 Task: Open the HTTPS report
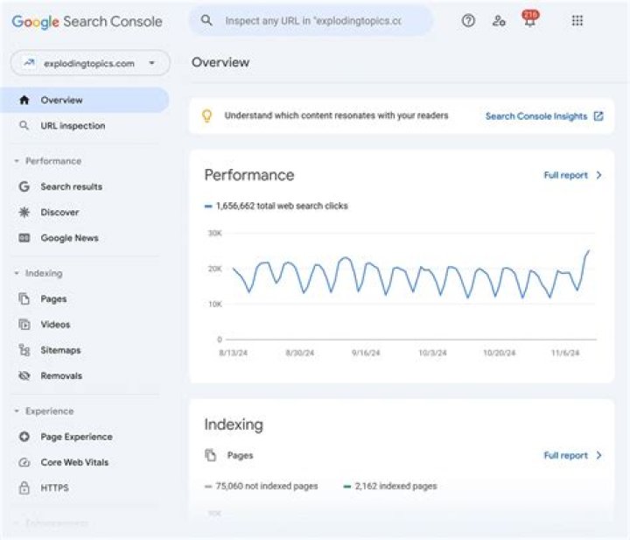(54, 487)
